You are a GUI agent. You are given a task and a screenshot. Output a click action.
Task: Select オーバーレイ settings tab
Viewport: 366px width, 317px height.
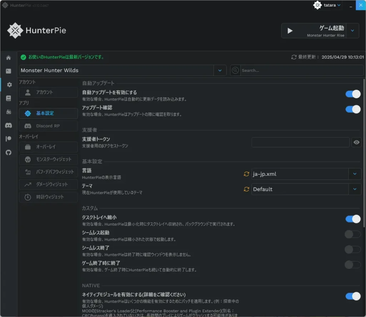click(48, 147)
